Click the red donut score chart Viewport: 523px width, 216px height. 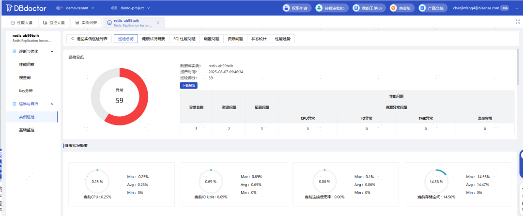tap(120, 97)
